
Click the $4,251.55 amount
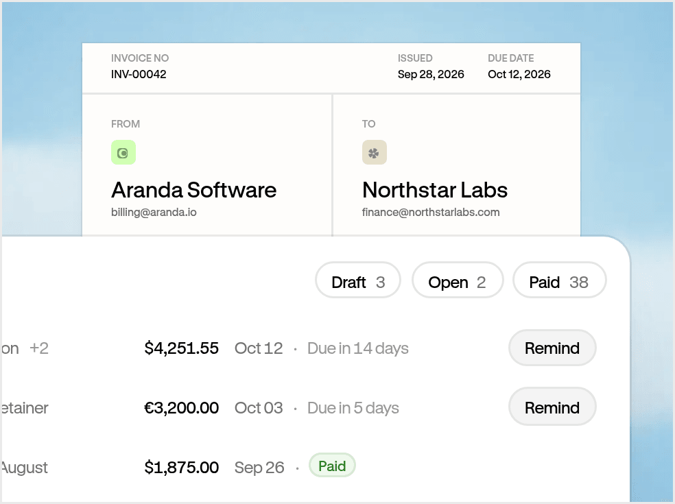pyautogui.click(x=181, y=348)
